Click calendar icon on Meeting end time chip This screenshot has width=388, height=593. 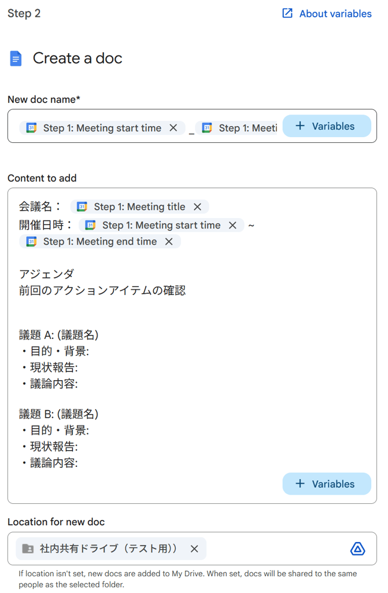pyautogui.click(x=32, y=241)
